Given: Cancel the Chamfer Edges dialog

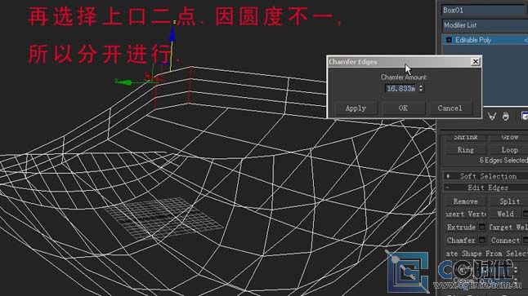Looking at the screenshot, I should click(450, 108).
